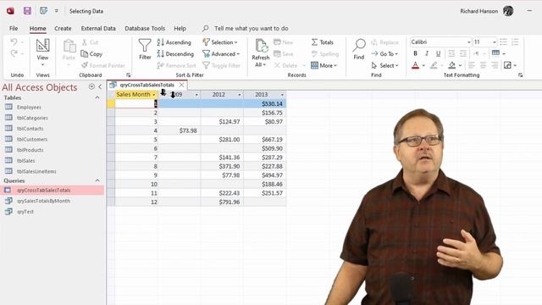Viewport: 542px width, 305px height.
Task: Sort Descending
Action: tap(175, 53)
